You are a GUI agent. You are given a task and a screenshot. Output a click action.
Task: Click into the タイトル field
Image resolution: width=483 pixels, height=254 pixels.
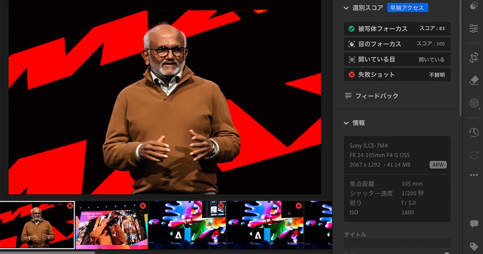point(397,243)
